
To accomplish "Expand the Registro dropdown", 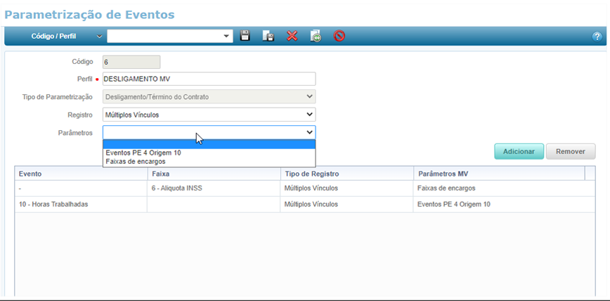I will click(309, 114).
